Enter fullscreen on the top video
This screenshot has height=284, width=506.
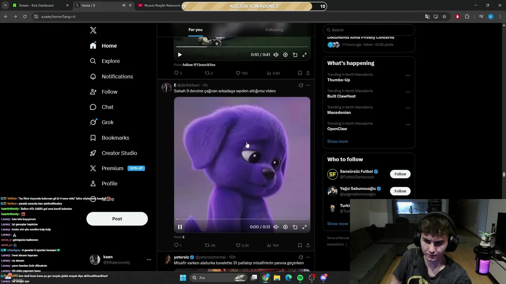304,55
